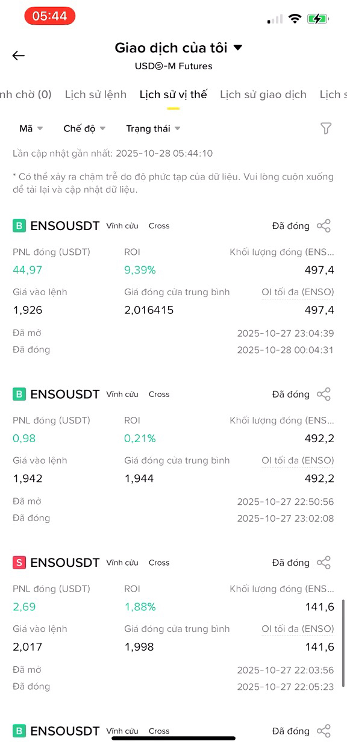Tap the red S badge of the short position
Image resolution: width=347 pixels, height=747 pixels.
tap(19, 563)
